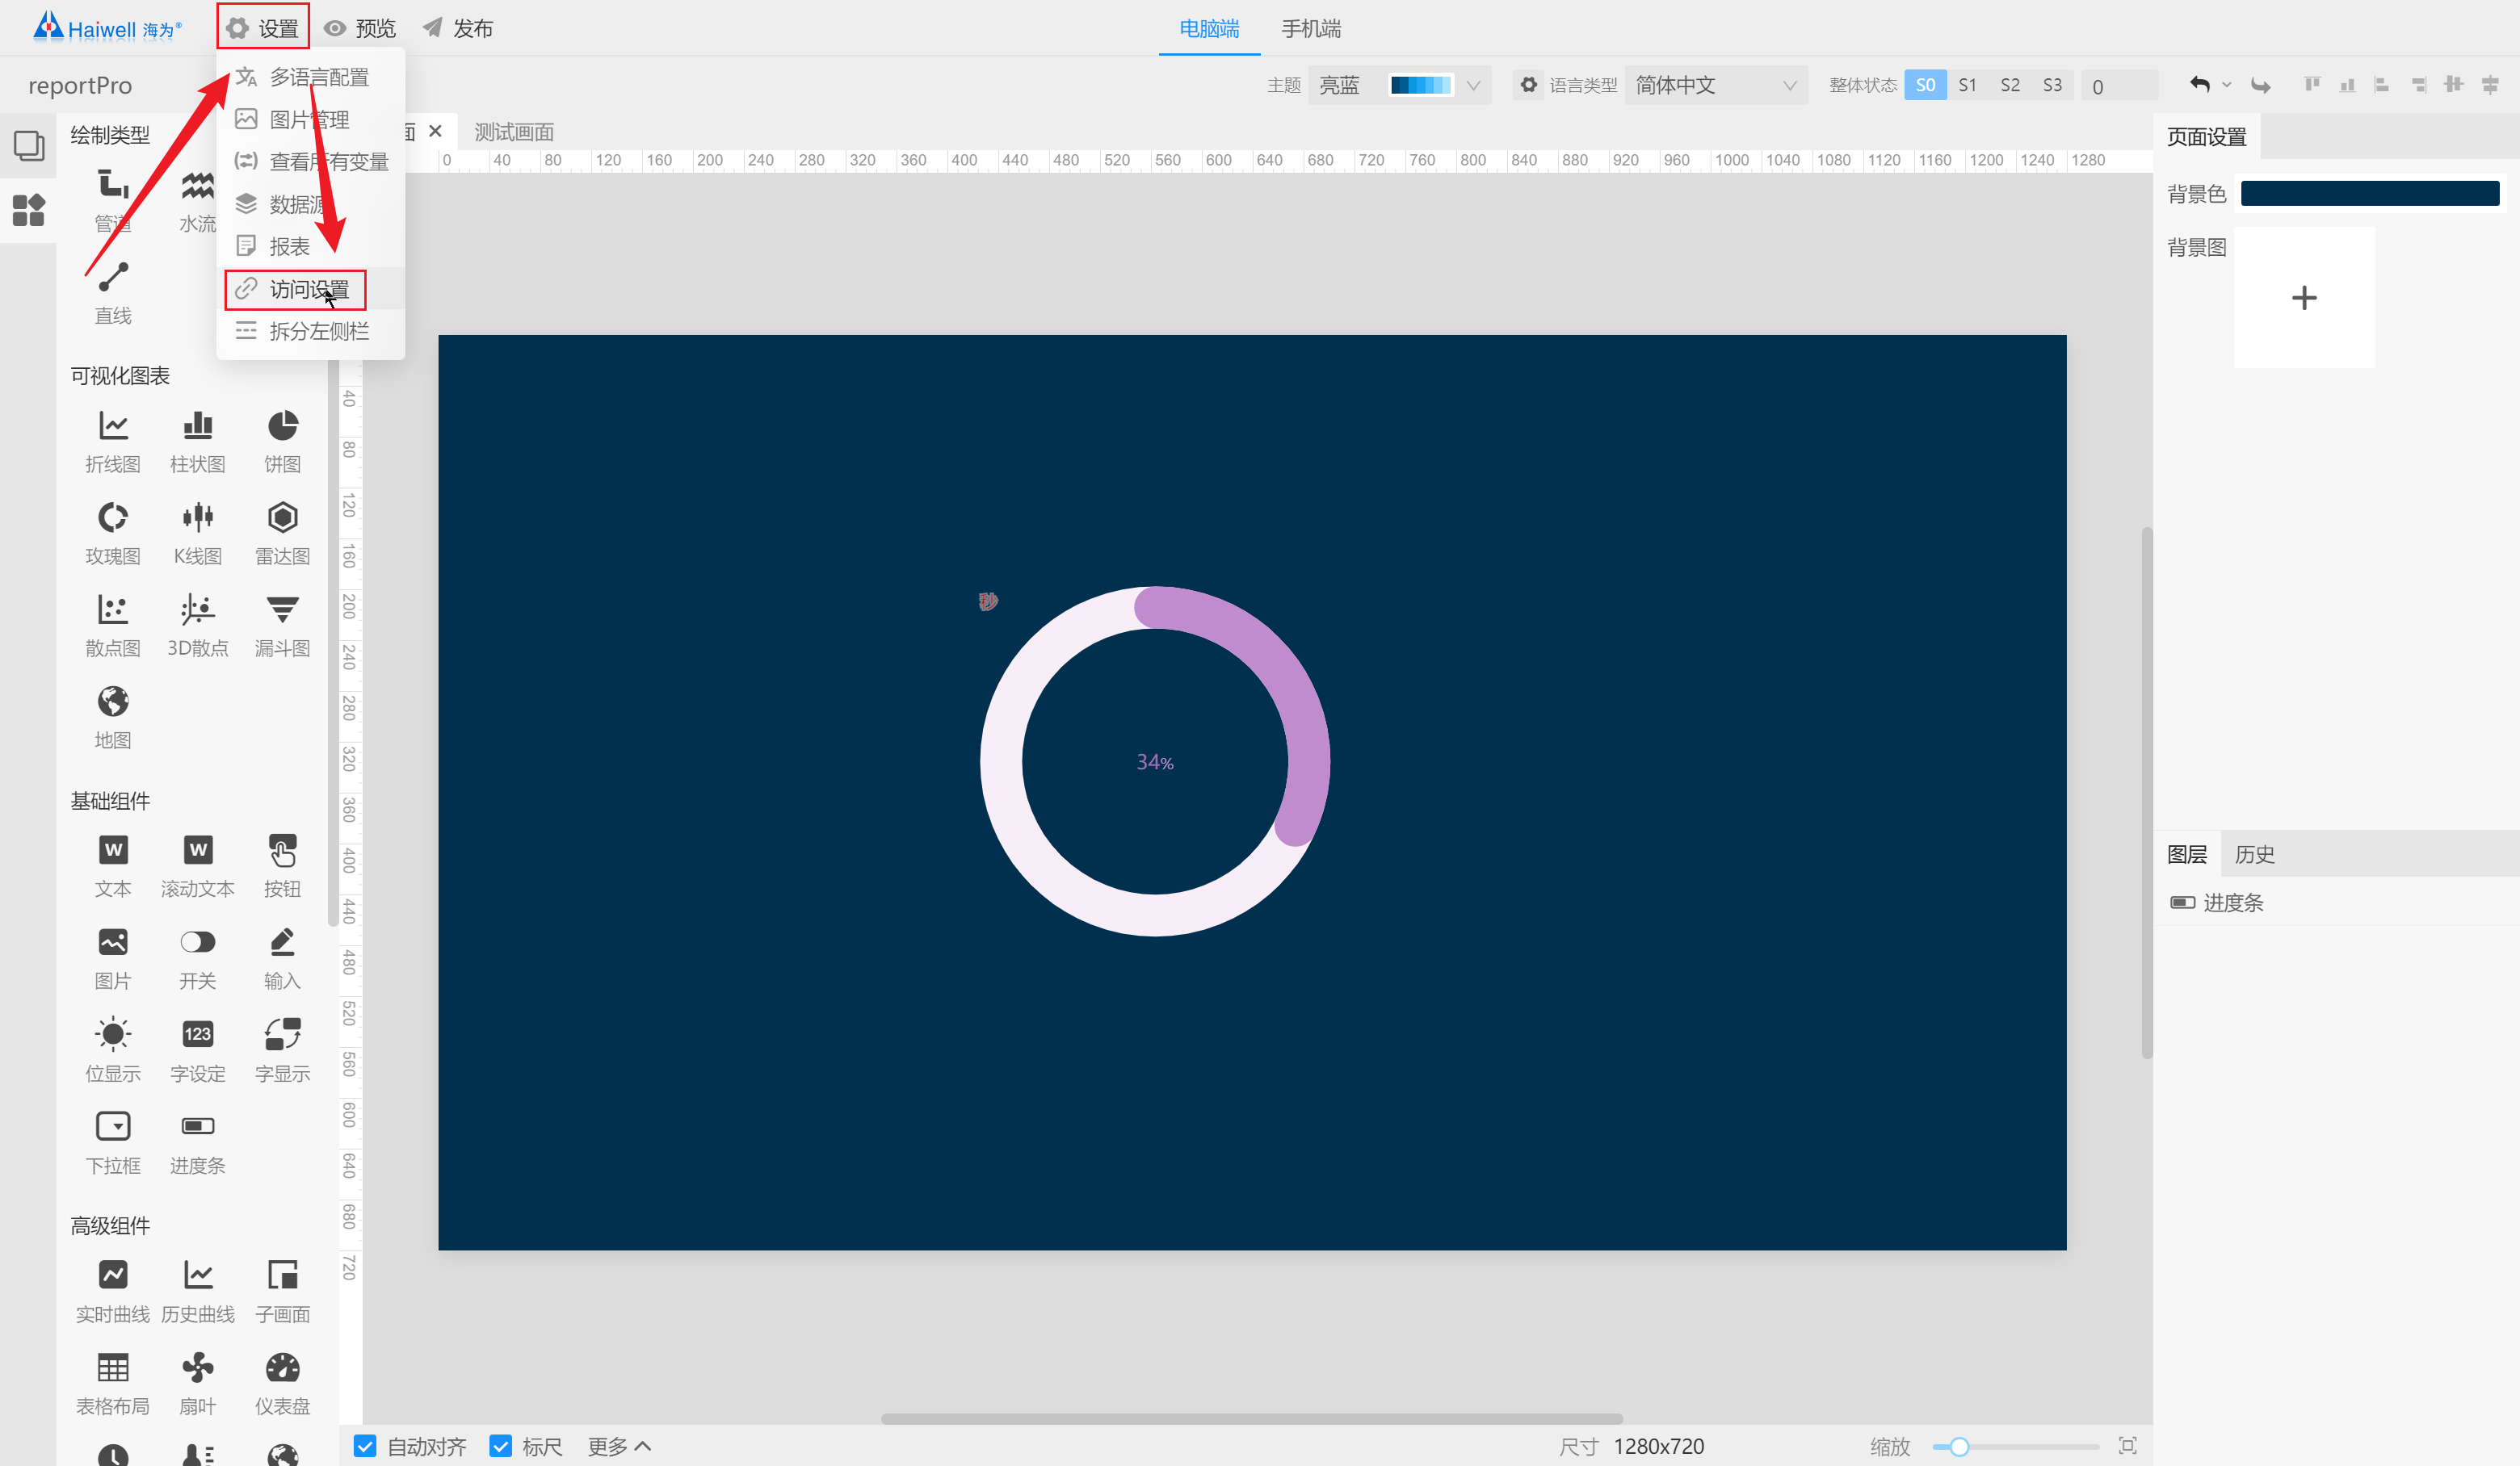Pick the 按钮 button component
The width and height of the screenshot is (2520, 1466).
(283, 865)
